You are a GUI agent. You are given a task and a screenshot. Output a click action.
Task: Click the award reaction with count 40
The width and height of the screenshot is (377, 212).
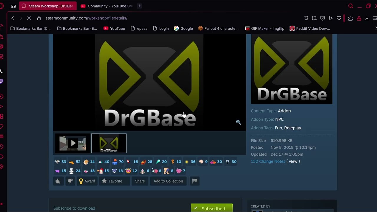(x=103, y=162)
